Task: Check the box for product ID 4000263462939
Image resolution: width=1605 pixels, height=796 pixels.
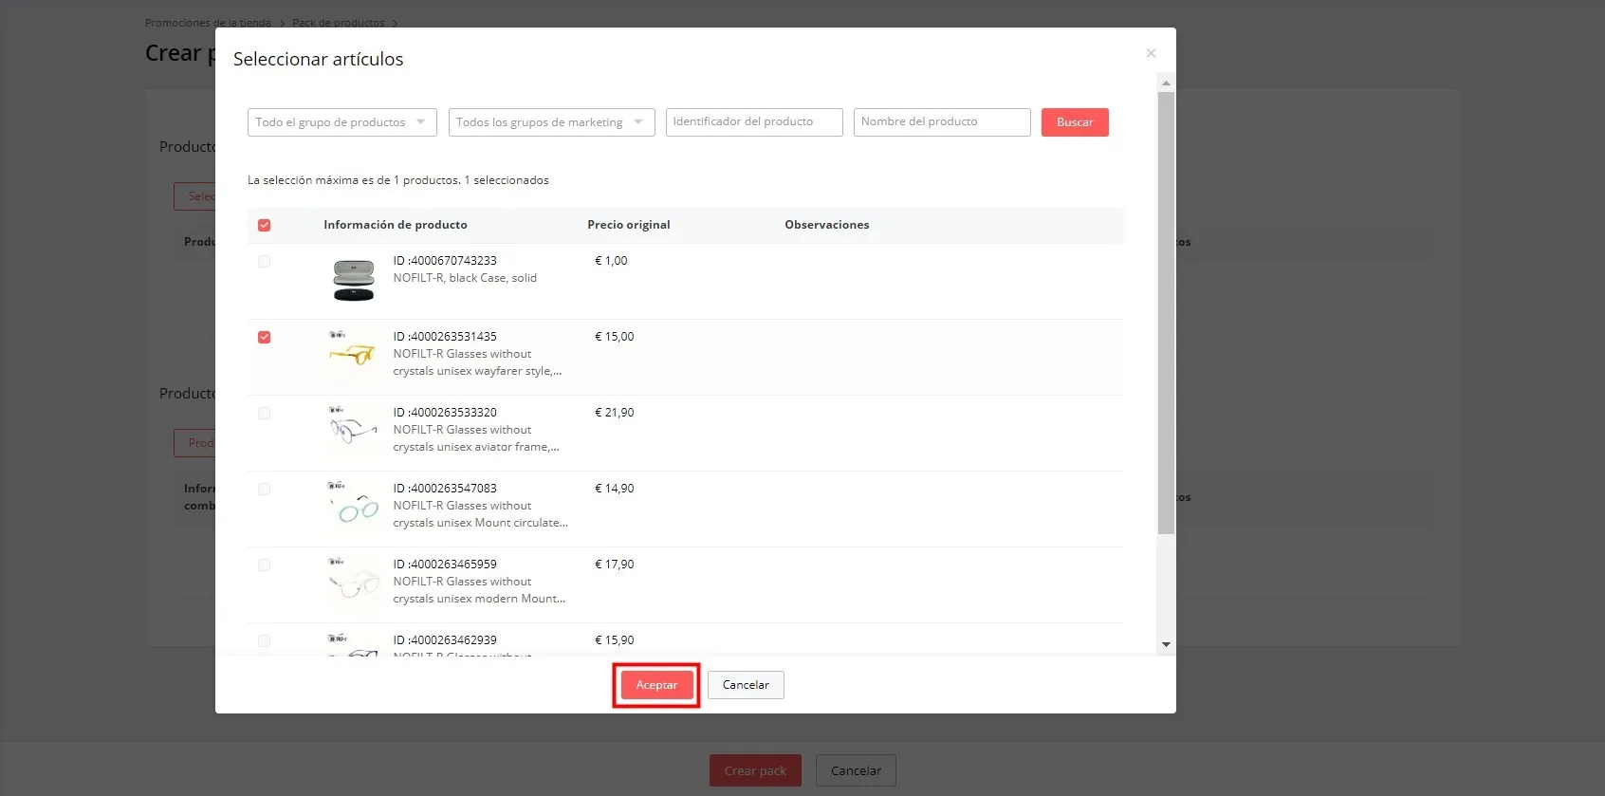Action: pos(264,640)
